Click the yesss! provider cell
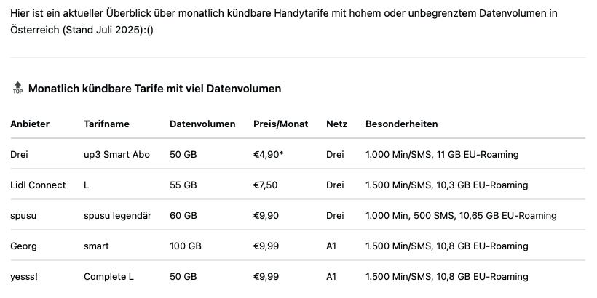This screenshot has height=298, width=597. click(25, 277)
